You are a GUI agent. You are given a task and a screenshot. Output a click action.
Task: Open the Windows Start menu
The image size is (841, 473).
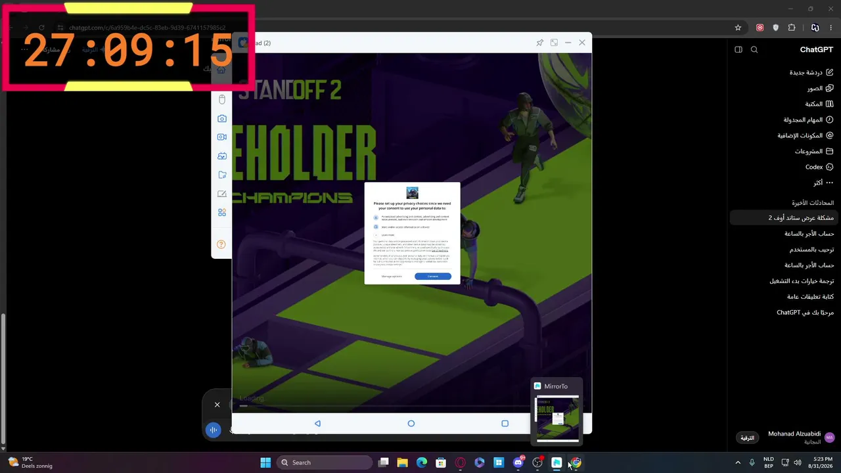(265, 462)
